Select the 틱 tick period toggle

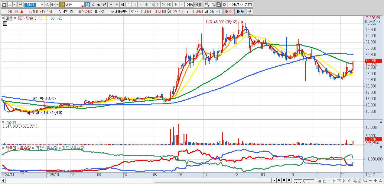122,5
